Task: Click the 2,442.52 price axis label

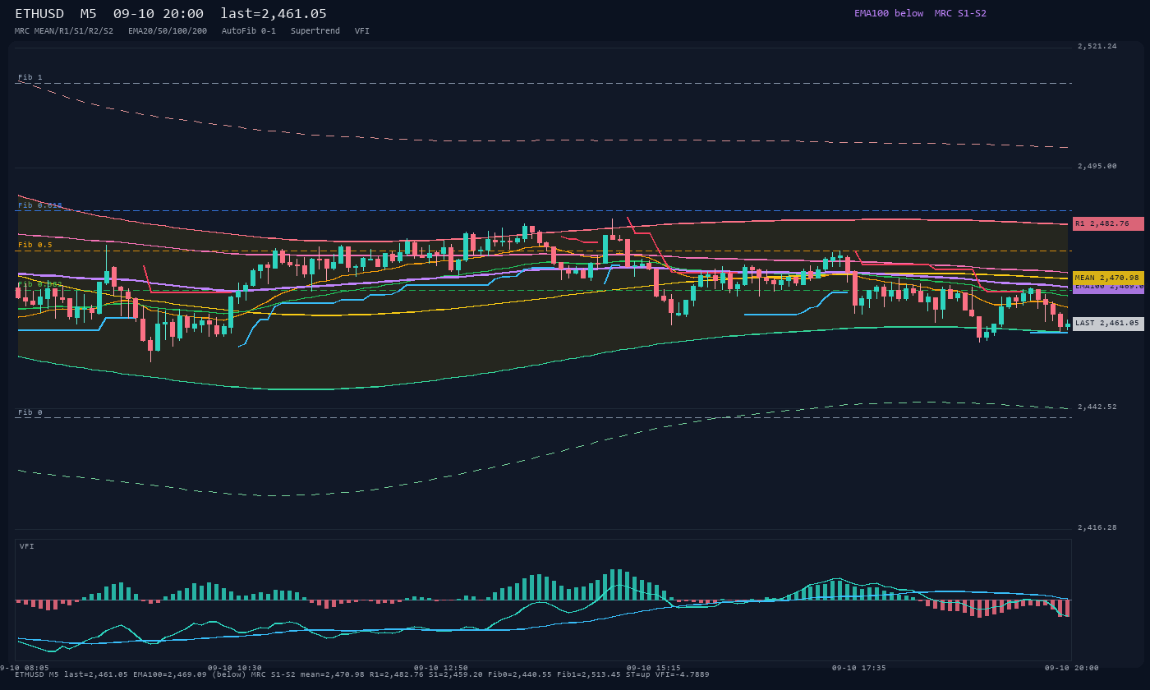Action: [1097, 407]
